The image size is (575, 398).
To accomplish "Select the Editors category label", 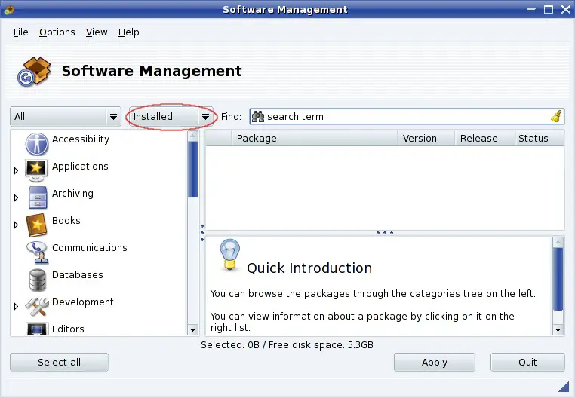I will 68,329.
